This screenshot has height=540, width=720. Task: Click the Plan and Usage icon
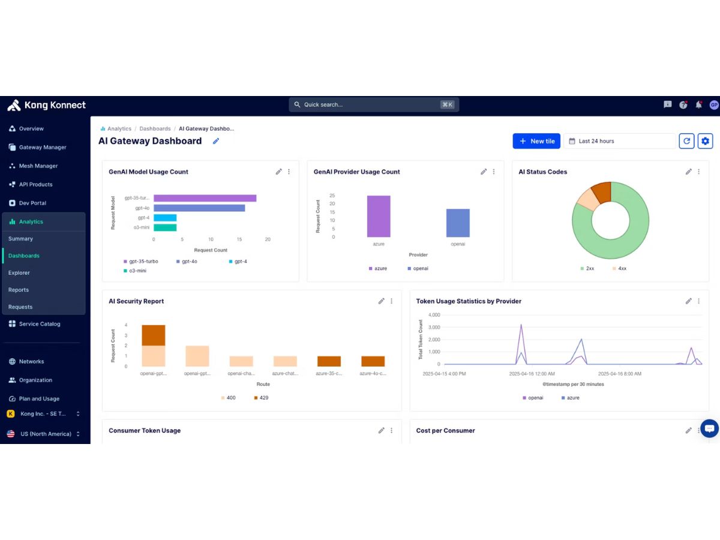(13, 399)
